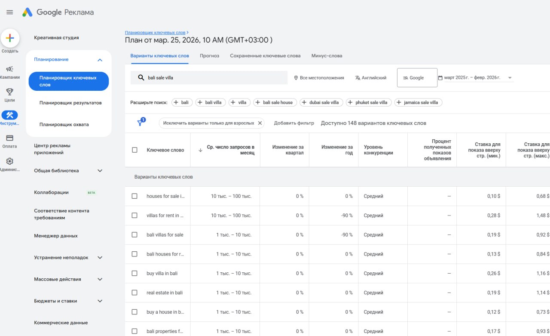The width and height of the screenshot is (550, 336).
Task: Check the 'buy villa in bali' row
Action: (x=134, y=273)
